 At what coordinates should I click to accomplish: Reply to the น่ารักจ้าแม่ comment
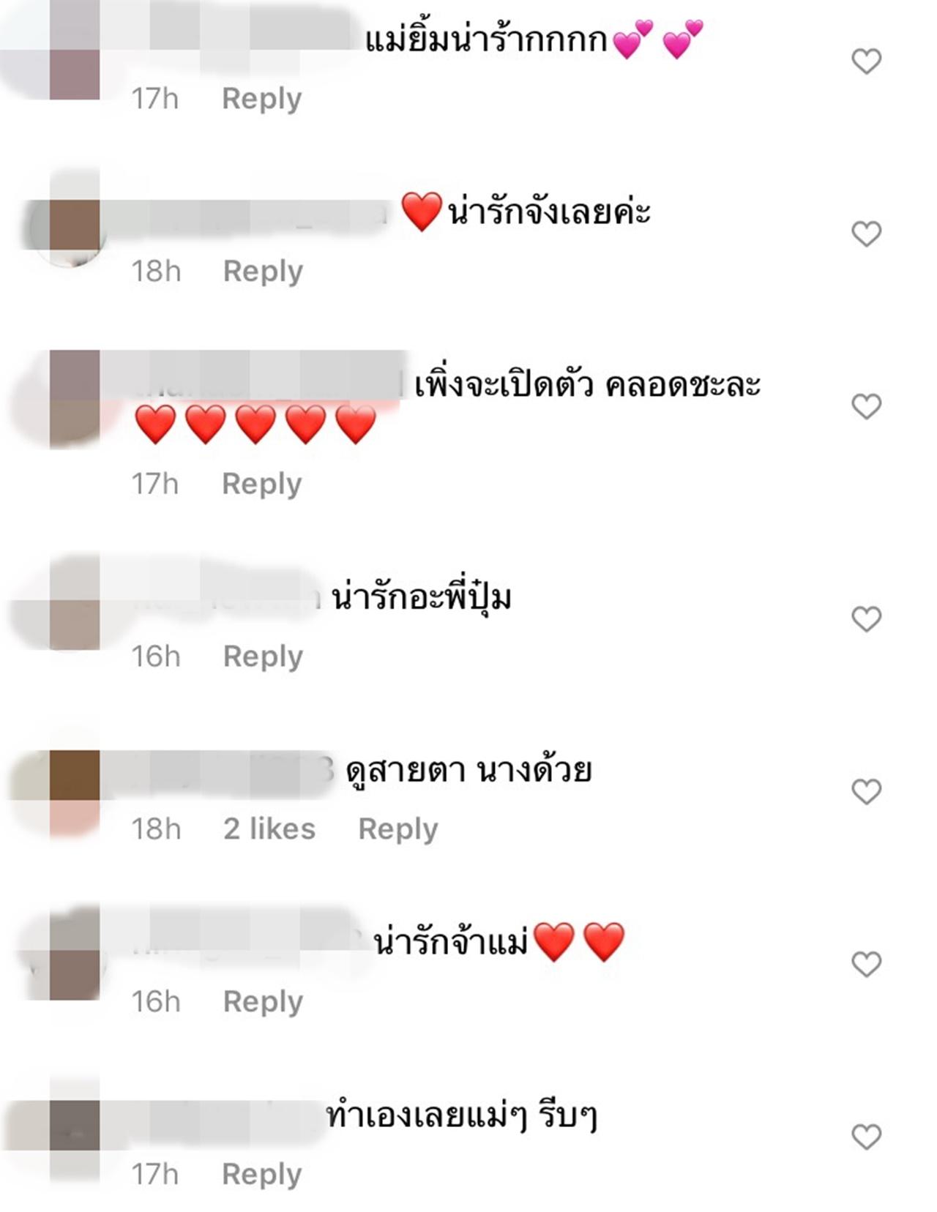263,1002
